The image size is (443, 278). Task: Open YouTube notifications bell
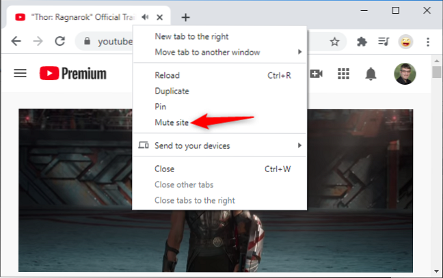(371, 74)
